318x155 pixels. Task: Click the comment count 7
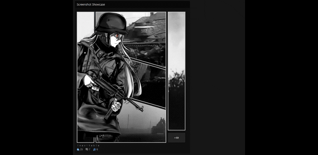pos(89,149)
